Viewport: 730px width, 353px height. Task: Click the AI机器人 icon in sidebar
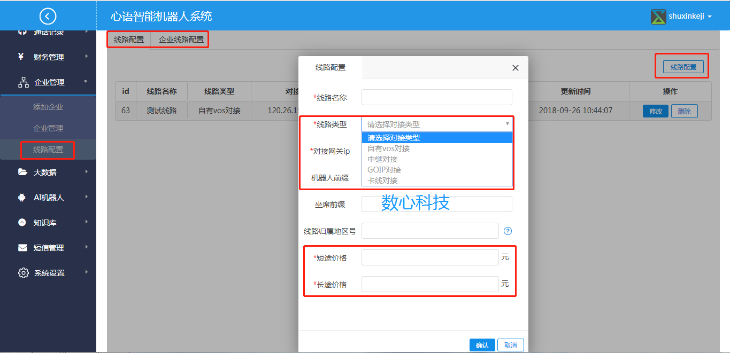click(x=22, y=197)
